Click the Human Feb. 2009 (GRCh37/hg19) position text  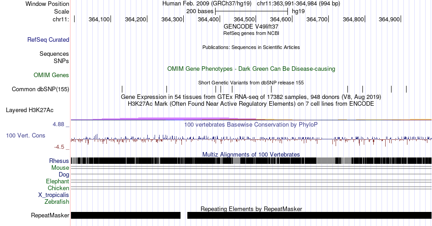(x=207, y=4)
